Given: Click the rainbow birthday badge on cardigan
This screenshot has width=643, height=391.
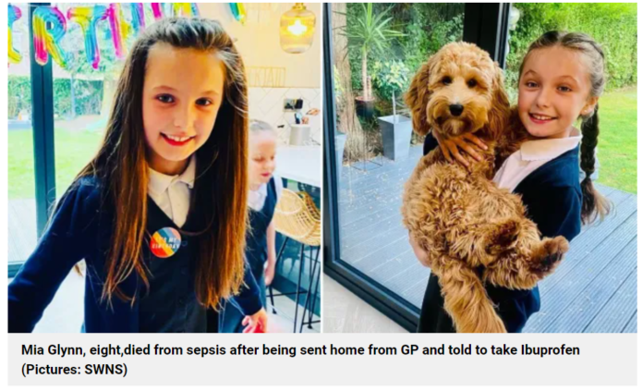Looking at the screenshot, I should tap(165, 242).
